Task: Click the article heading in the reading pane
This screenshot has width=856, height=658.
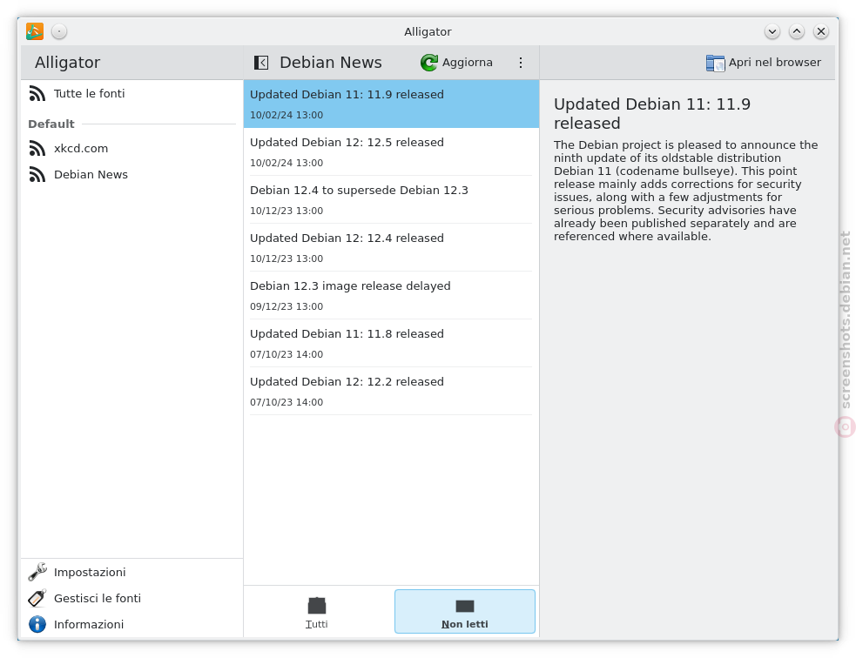Action: pyautogui.click(x=652, y=113)
